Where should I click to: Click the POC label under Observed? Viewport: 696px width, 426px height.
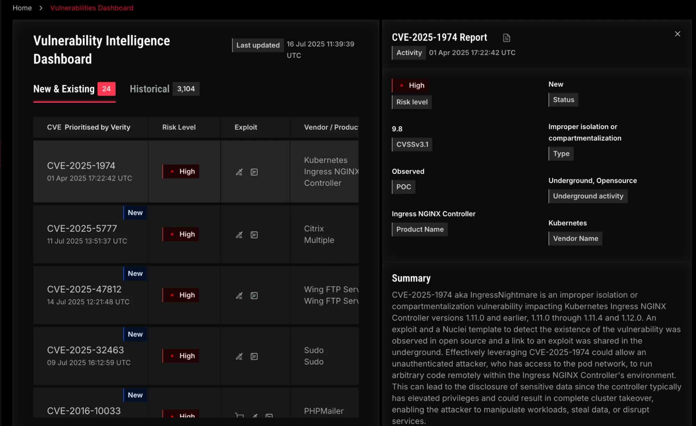click(x=404, y=187)
